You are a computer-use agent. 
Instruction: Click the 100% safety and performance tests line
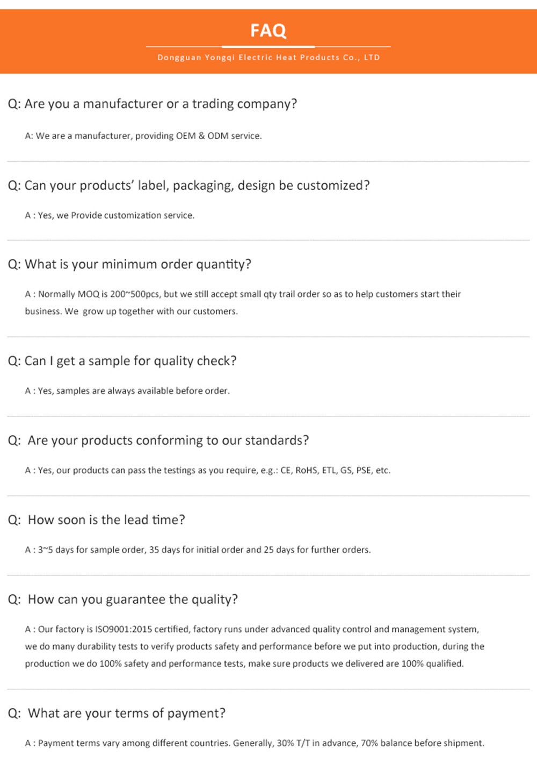pos(244,664)
